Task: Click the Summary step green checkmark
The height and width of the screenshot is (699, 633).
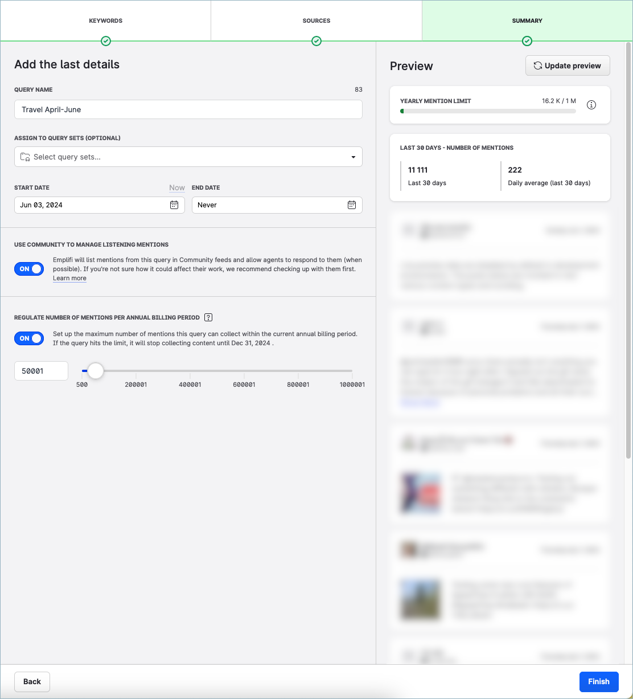Action: tap(527, 41)
